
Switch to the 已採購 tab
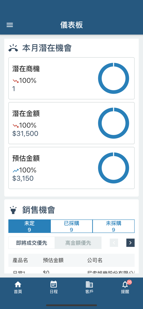[x=71, y=226]
